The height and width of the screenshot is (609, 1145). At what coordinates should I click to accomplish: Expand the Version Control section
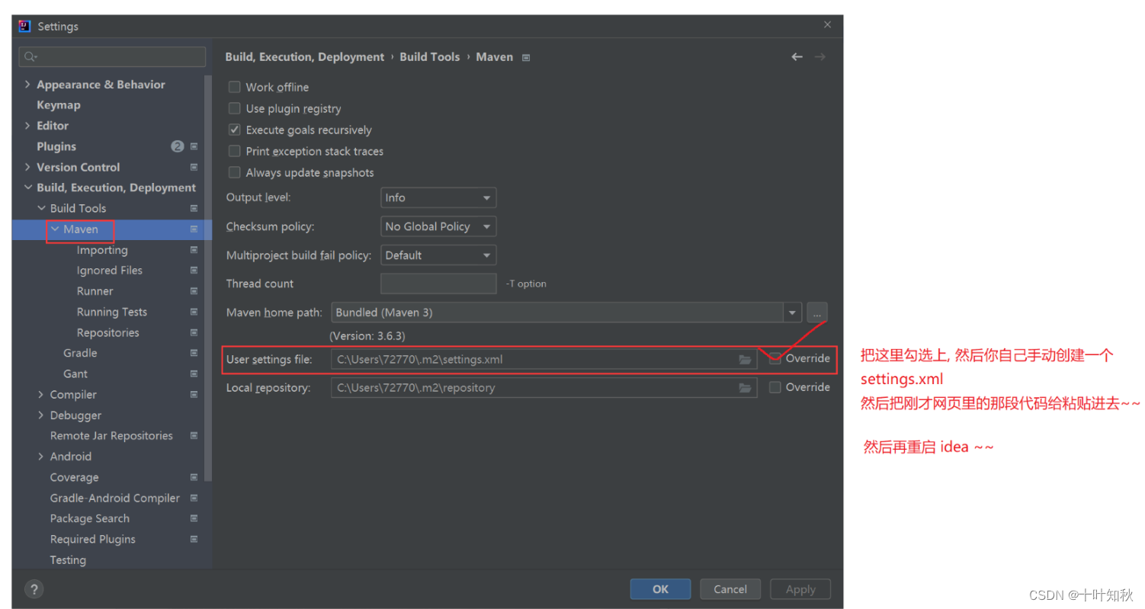pyautogui.click(x=28, y=167)
